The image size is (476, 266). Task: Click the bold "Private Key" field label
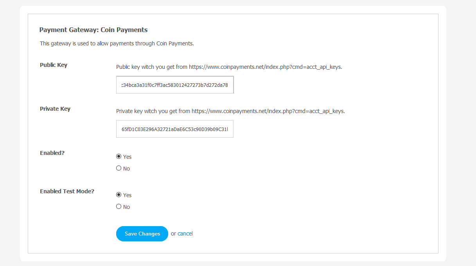tap(55, 109)
